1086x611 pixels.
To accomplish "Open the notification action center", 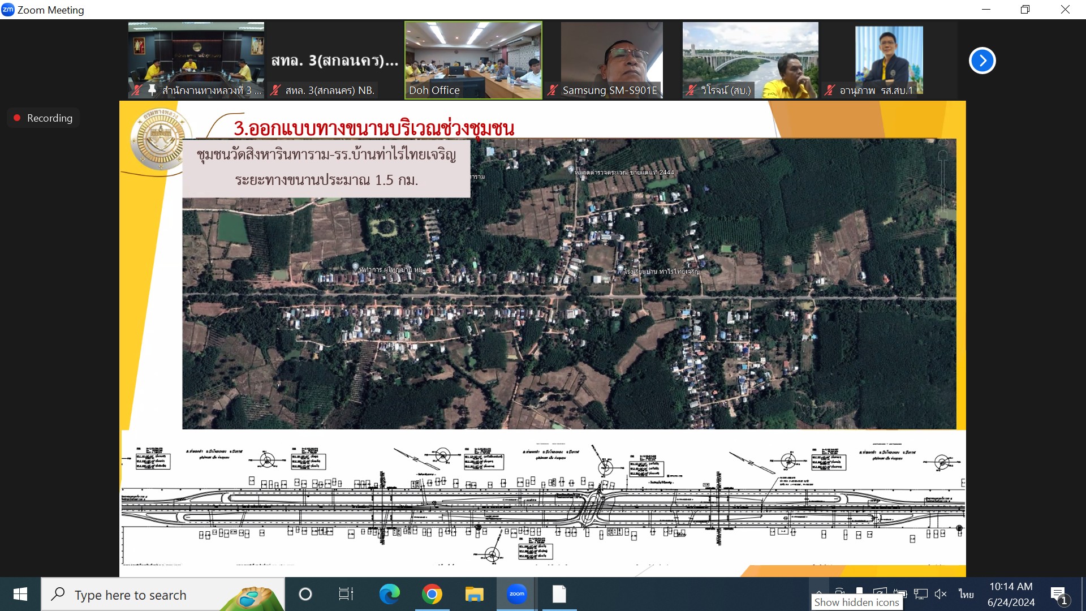I will point(1059,594).
